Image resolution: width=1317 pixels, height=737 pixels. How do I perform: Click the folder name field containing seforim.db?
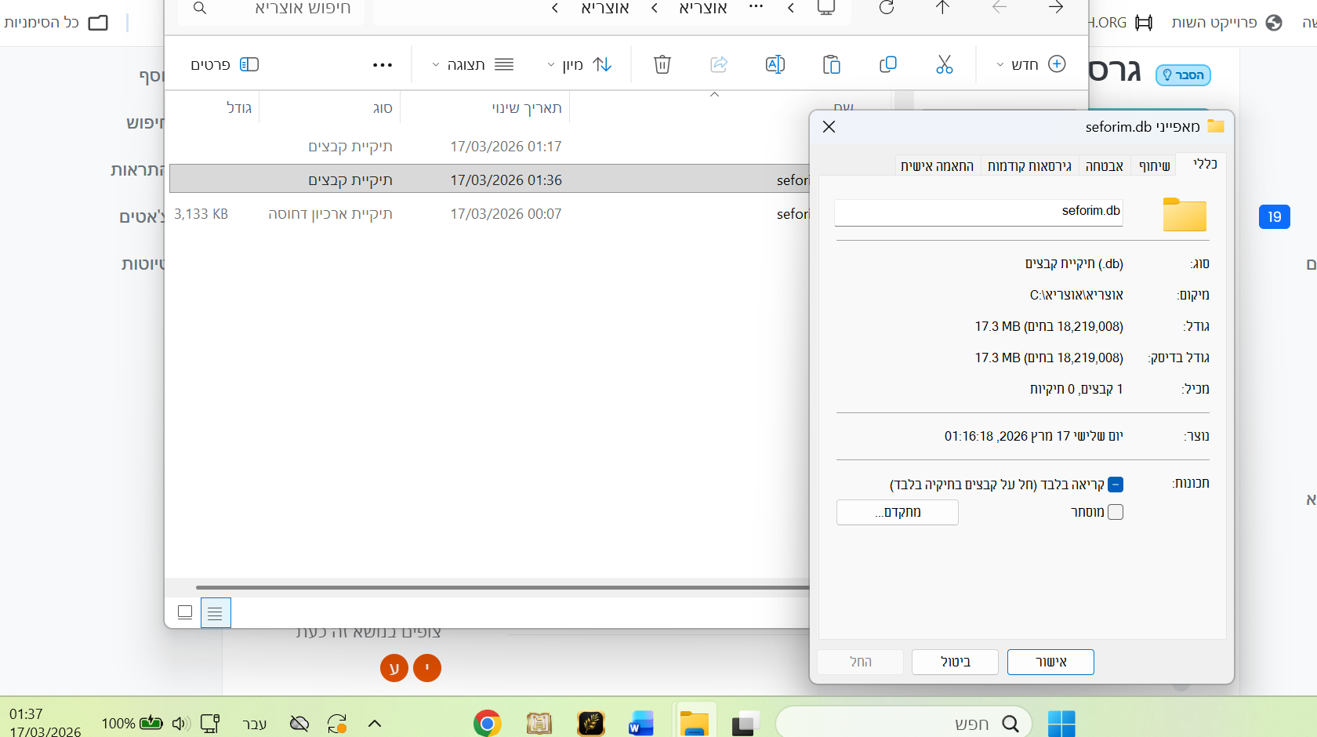coord(978,212)
